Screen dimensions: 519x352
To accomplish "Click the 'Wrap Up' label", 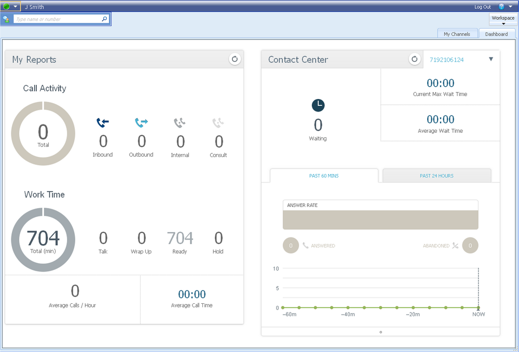I will [141, 251].
